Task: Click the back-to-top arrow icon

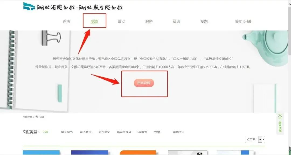Action: (x=280, y=117)
